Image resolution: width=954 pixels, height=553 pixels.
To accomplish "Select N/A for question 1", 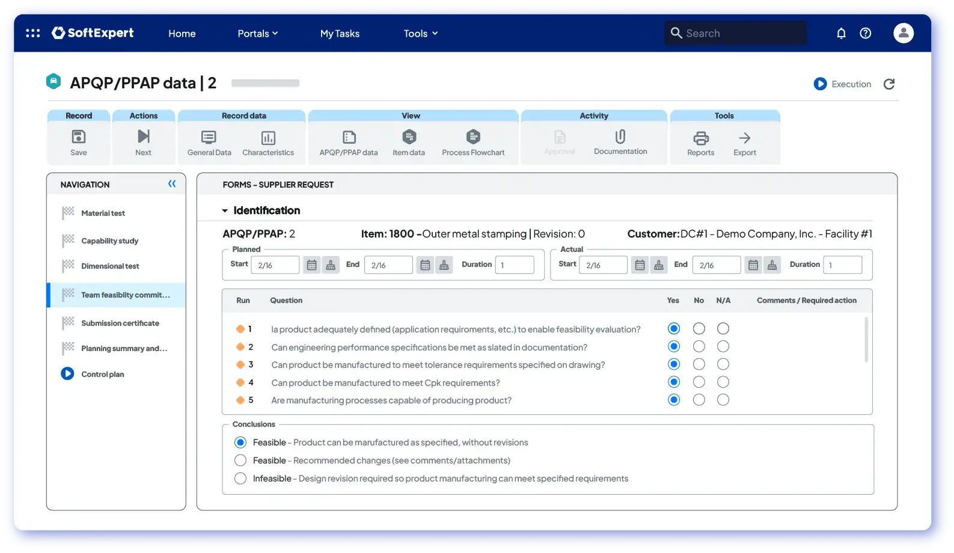I will coord(723,329).
